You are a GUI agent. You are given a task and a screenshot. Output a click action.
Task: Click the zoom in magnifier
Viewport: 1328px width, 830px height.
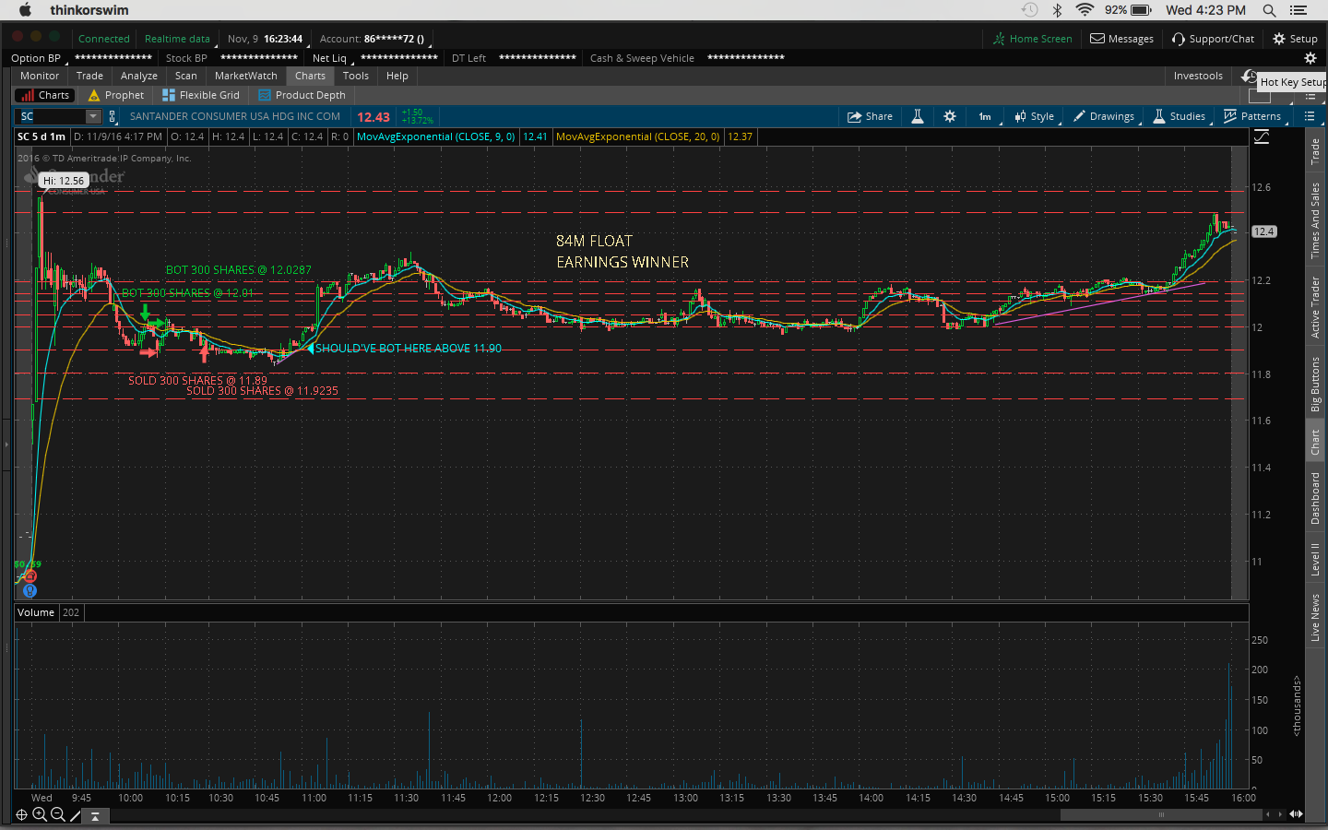40,814
